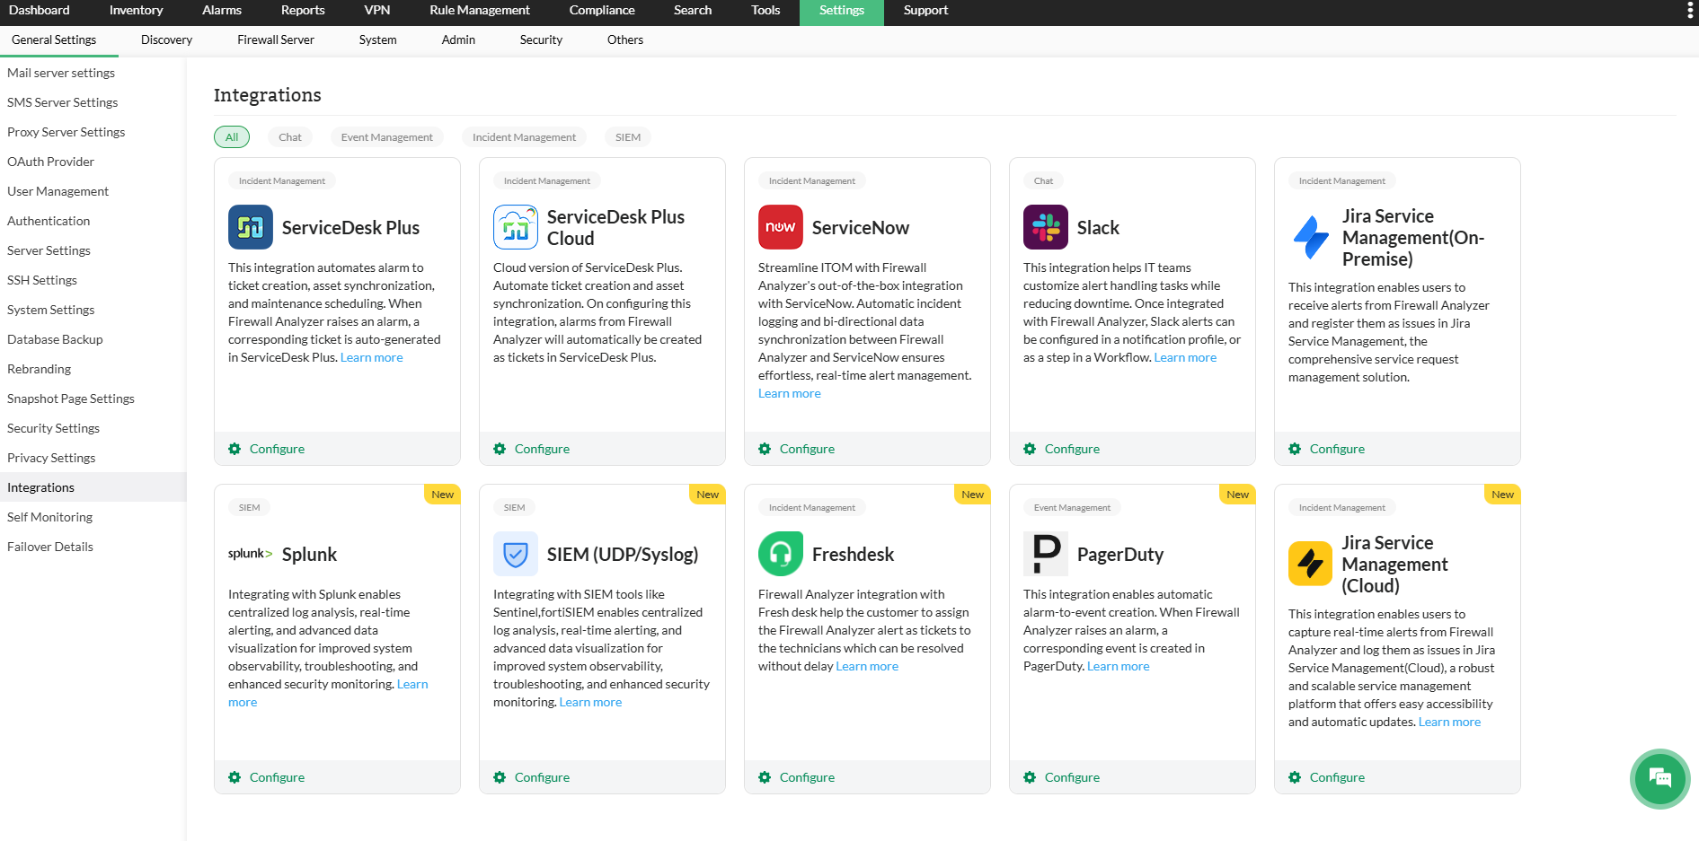Viewport: 1699px width, 841px height.
Task: Open the Tools menu
Action: 765,11
